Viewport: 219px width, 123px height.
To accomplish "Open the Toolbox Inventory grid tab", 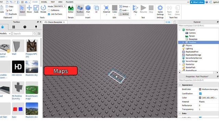I will click(x=14, y=27).
